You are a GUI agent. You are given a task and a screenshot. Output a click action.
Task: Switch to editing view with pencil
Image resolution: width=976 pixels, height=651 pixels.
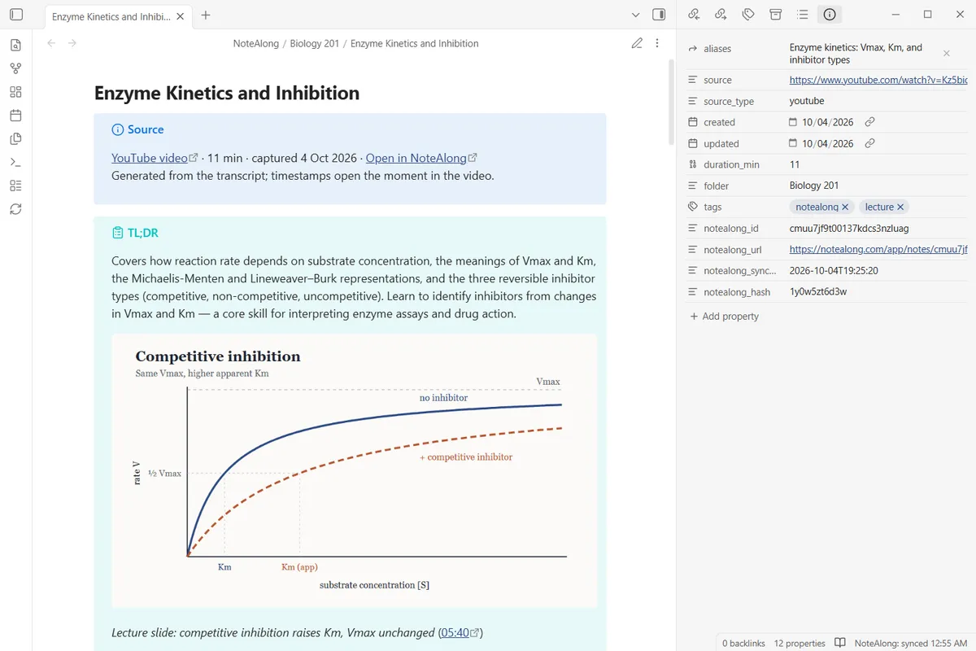637,43
